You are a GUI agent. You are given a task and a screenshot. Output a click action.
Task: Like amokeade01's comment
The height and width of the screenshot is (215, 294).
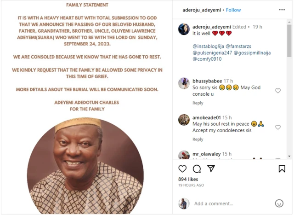pos(278,127)
